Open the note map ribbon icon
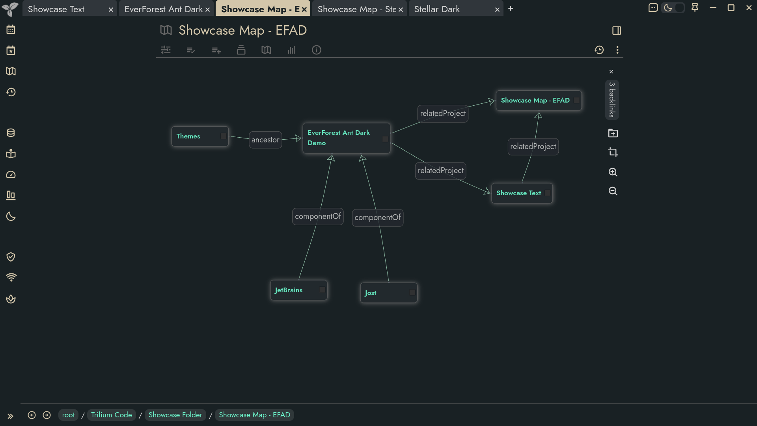The height and width of the screenshot is (426, 757). [x=266, y=50]
